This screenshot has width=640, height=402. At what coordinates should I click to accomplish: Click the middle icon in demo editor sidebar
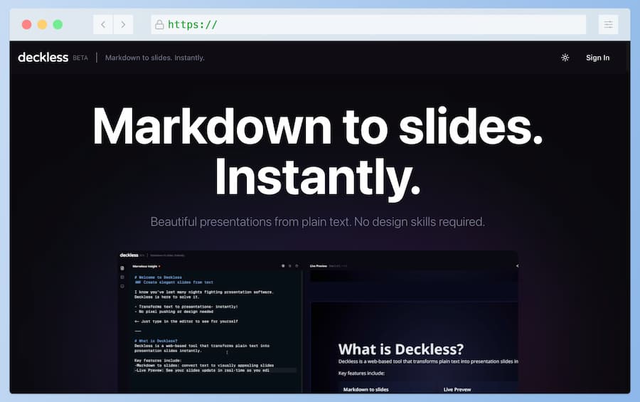[x=122, y=277]
